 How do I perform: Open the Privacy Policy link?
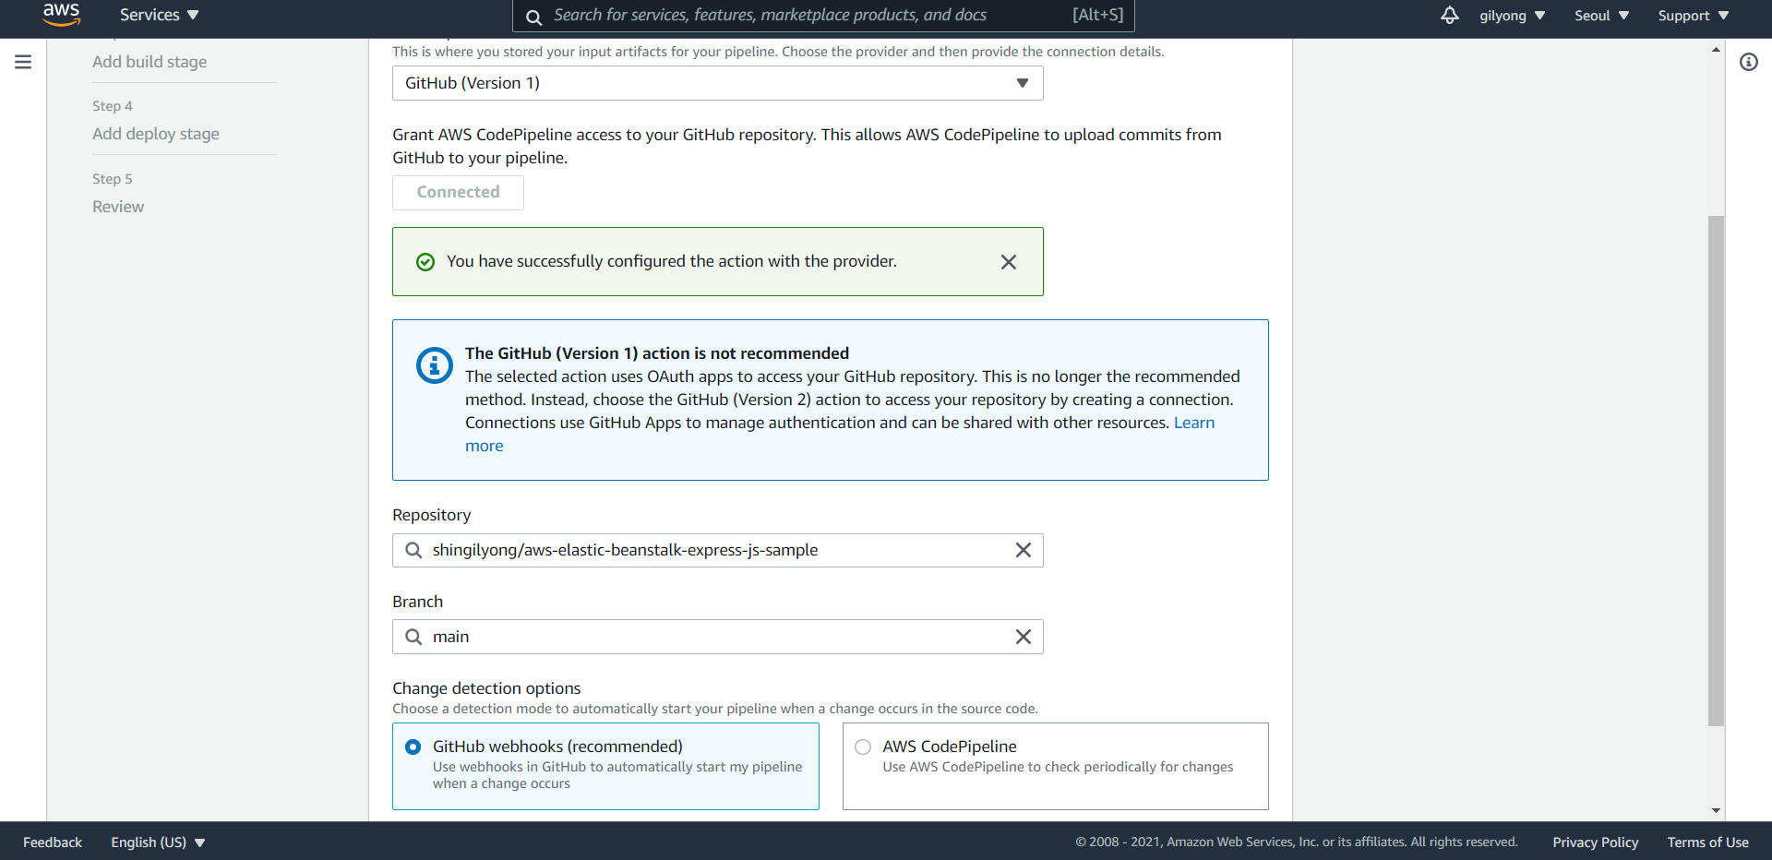tap(1595, 842)
